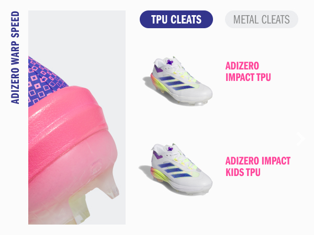Click the white toe box of Kids TPU shoe
This screenshot has width=314, height=235.
tap(202, 180)
